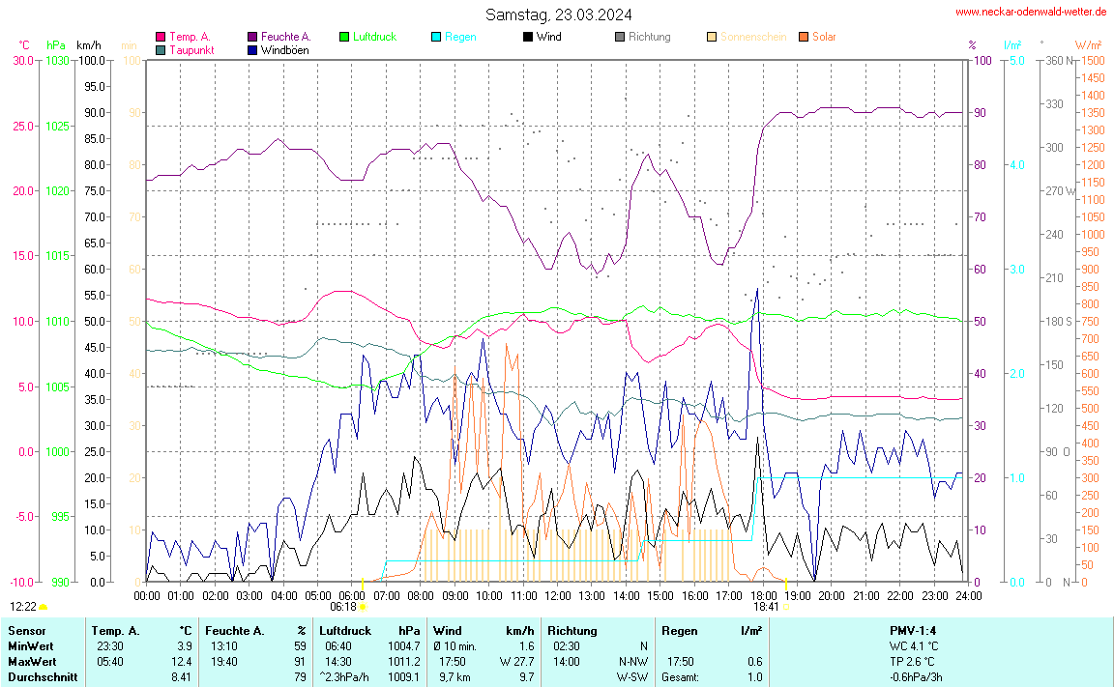
Task: Click the purple Feuchte A. legend square
Action: click(x=252, y=38)
